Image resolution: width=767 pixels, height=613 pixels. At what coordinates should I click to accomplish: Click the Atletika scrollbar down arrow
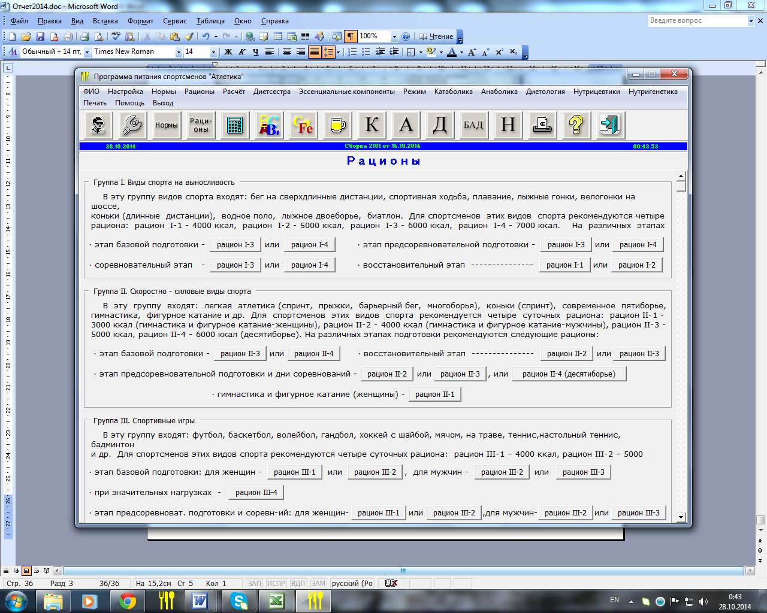681,517
